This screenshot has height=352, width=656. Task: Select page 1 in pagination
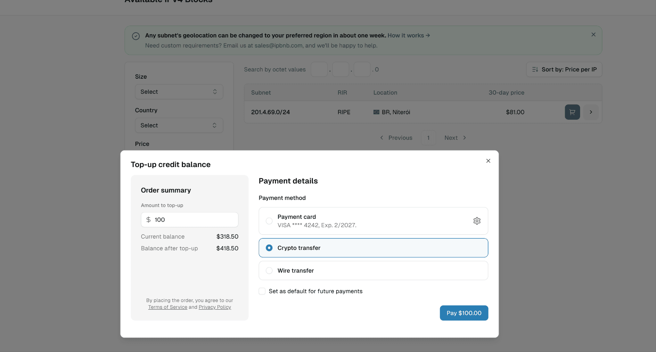pyautogui.click(x=428, y=138)
